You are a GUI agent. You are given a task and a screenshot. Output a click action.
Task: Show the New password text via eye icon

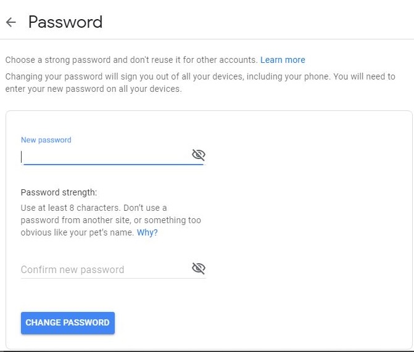(199, 155)
